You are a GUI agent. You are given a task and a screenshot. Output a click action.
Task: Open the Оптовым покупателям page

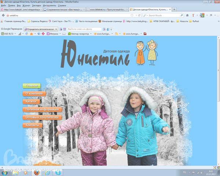click(42, 117)
